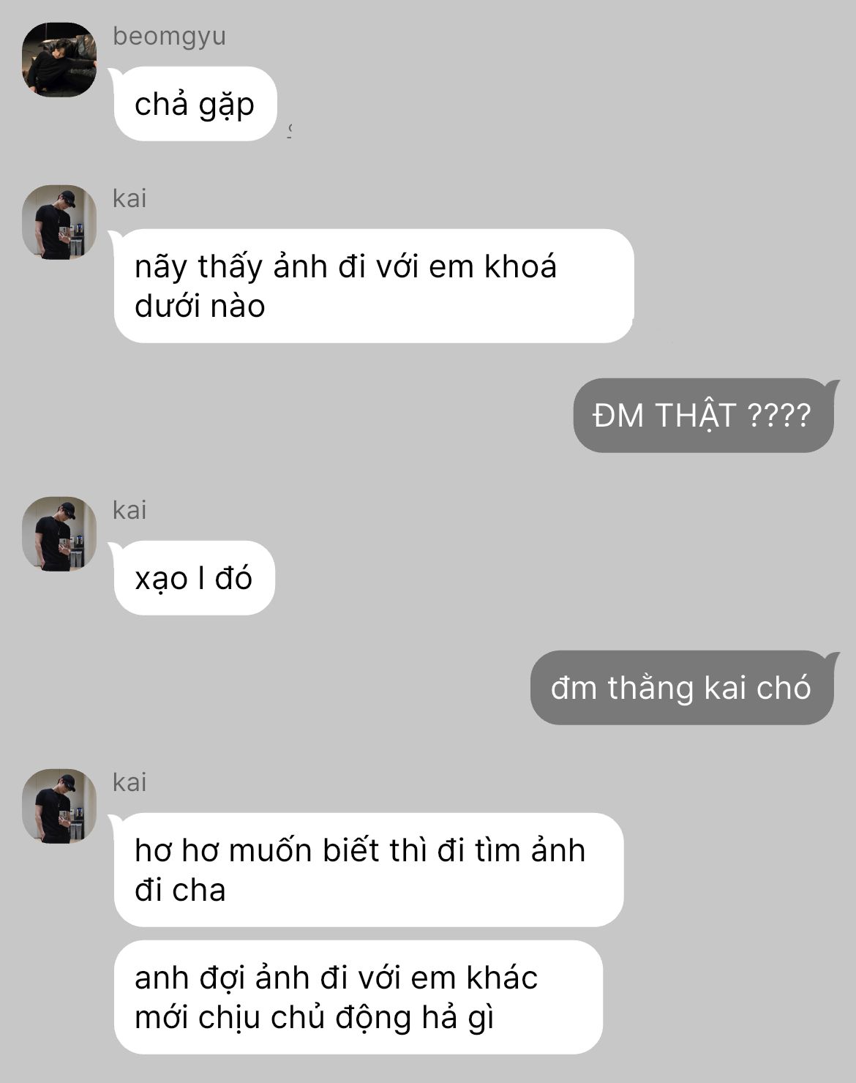Viewport: 856px width, 1083px height.
Task: Click the kai name above 'xạo l đó'
Action: point(129,510)
